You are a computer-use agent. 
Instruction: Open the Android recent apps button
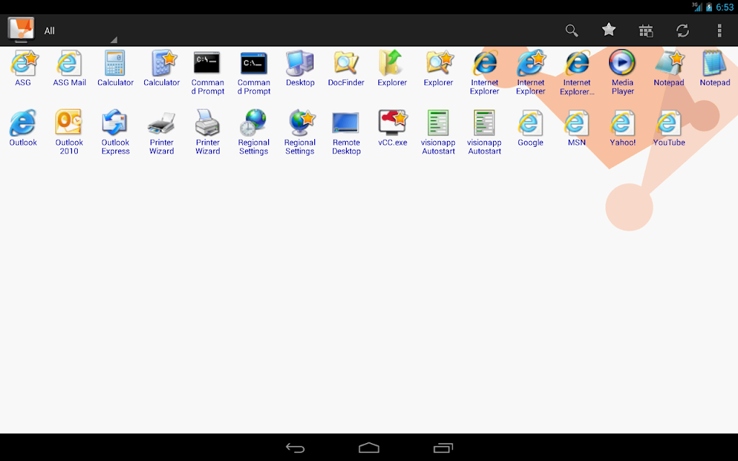click(443, 448)
